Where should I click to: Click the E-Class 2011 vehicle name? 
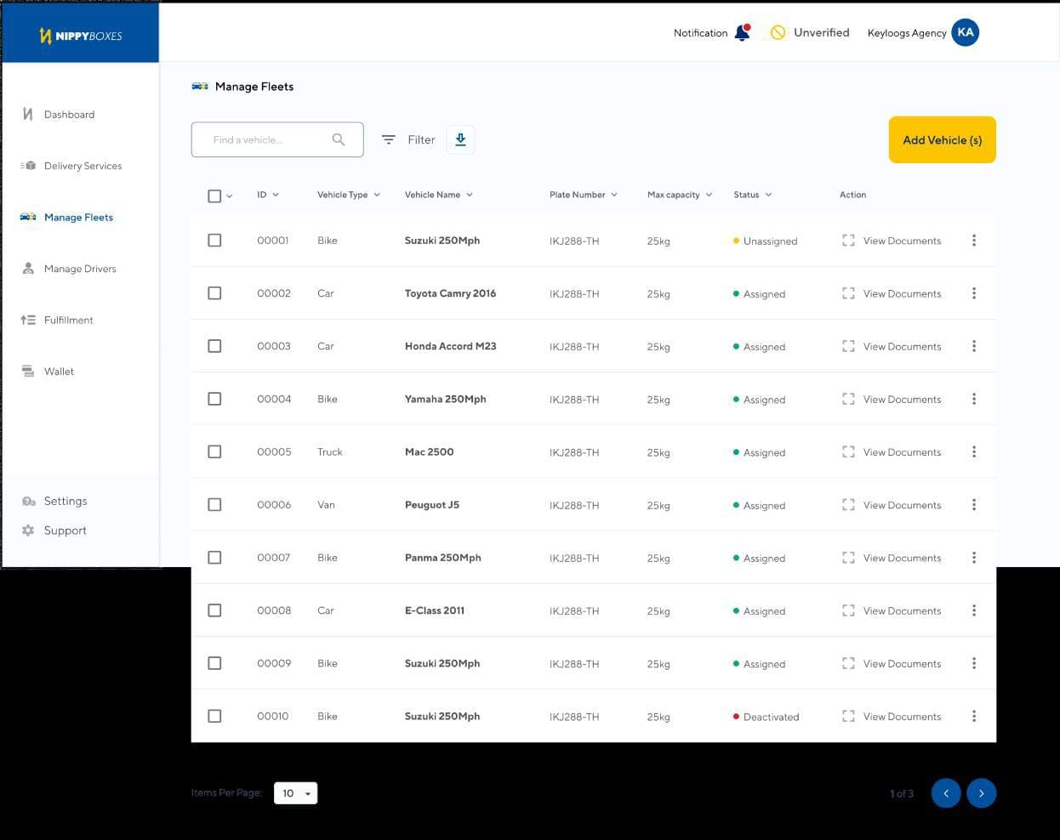(435, 610)
